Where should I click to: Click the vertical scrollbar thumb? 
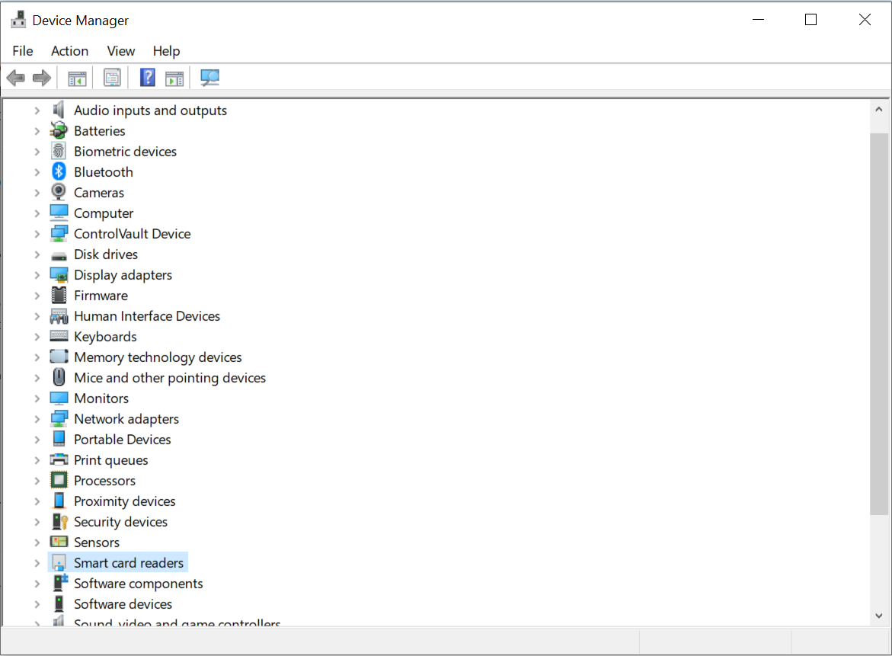click(x=879, y=325)
